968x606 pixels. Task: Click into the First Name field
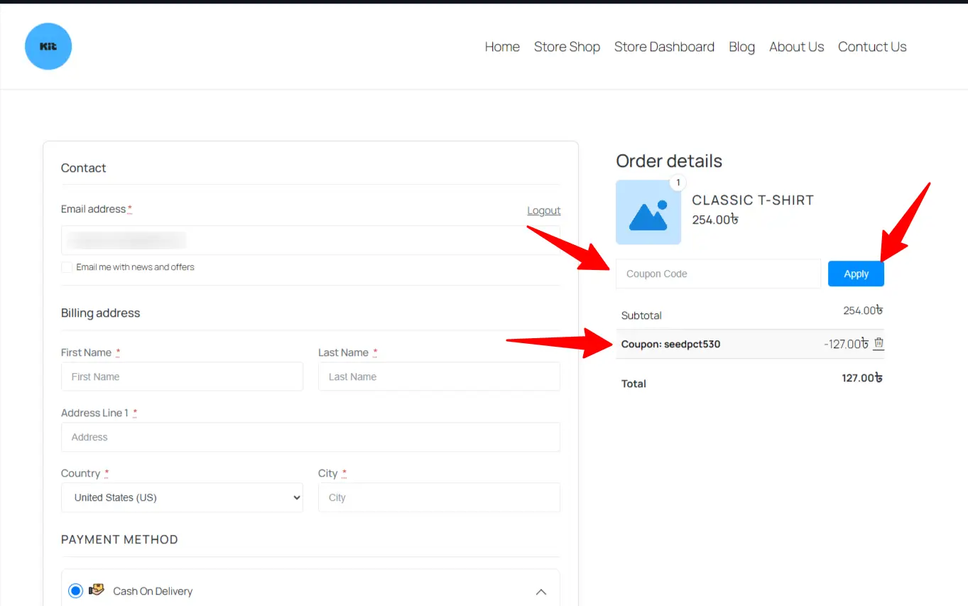pyautogui.click(x=182, y=377)
